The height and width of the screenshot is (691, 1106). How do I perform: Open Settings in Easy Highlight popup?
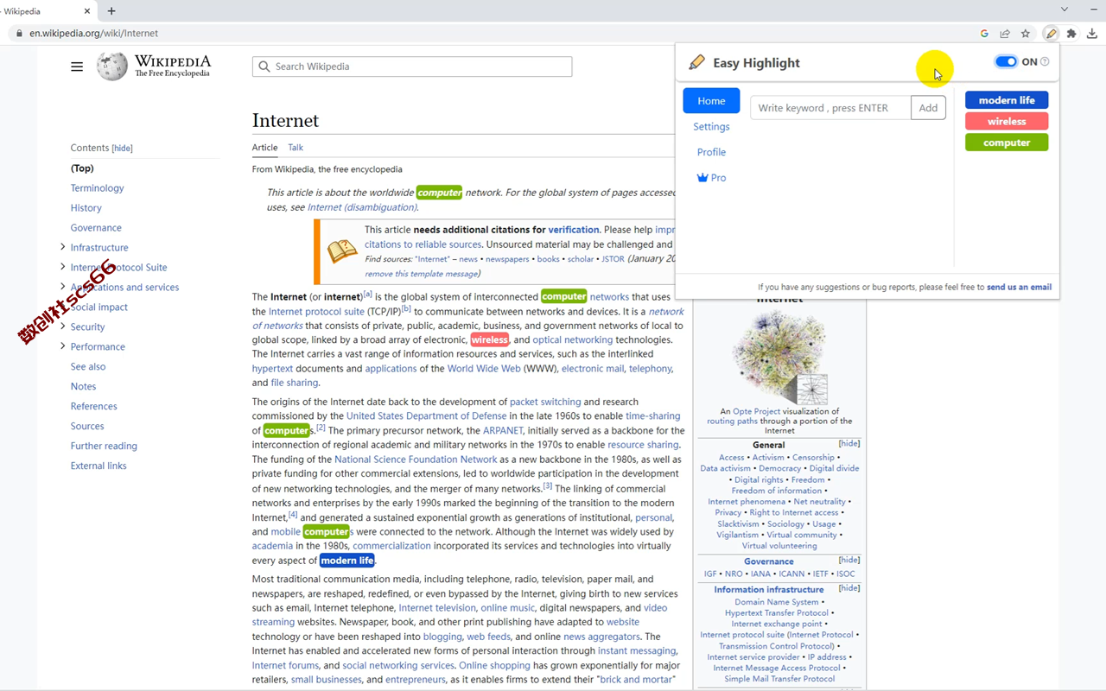711,127
